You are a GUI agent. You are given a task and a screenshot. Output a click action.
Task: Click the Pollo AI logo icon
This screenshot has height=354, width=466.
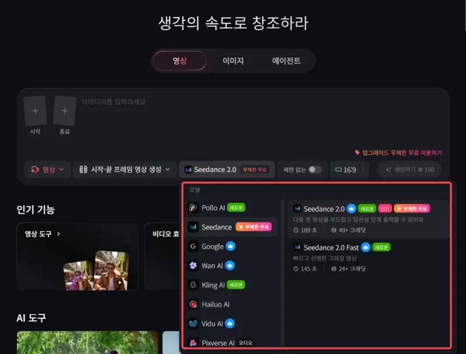pos(193,208)
